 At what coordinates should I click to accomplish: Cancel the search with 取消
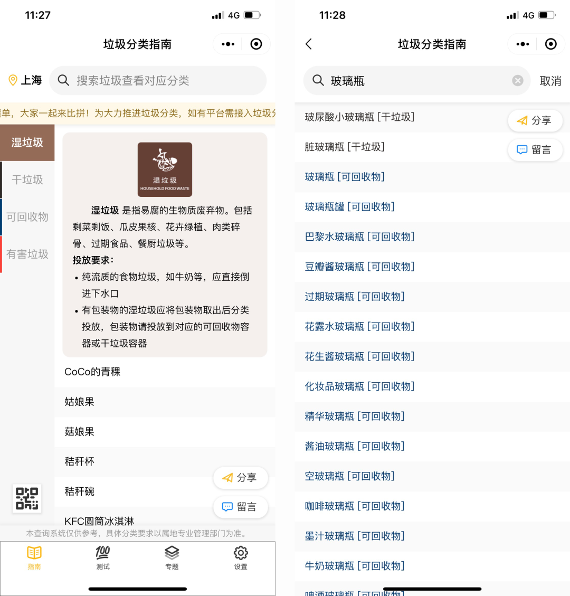(x=550, y=81)
